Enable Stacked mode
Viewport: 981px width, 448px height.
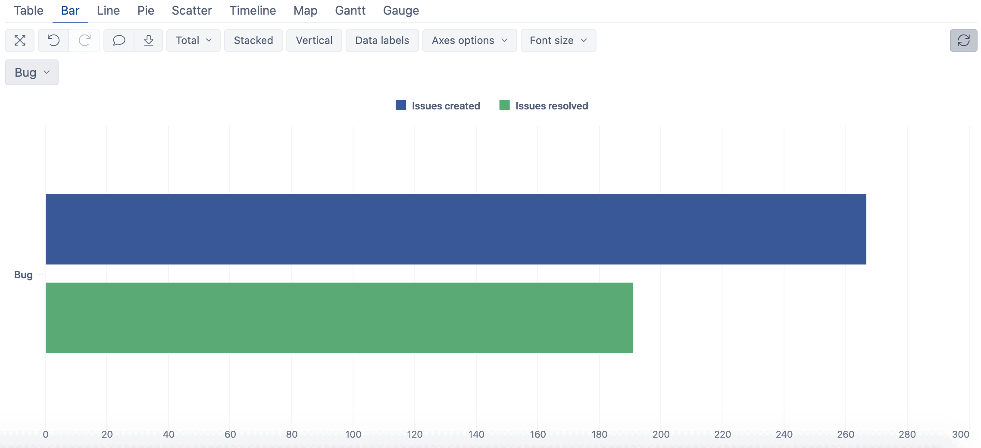click(253, 40)
